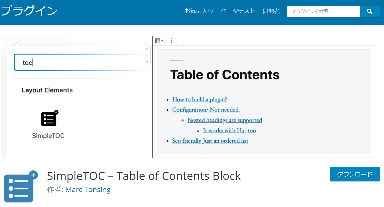Open the 開発者 menu item
384x207 pixels.
click(271, 11)
